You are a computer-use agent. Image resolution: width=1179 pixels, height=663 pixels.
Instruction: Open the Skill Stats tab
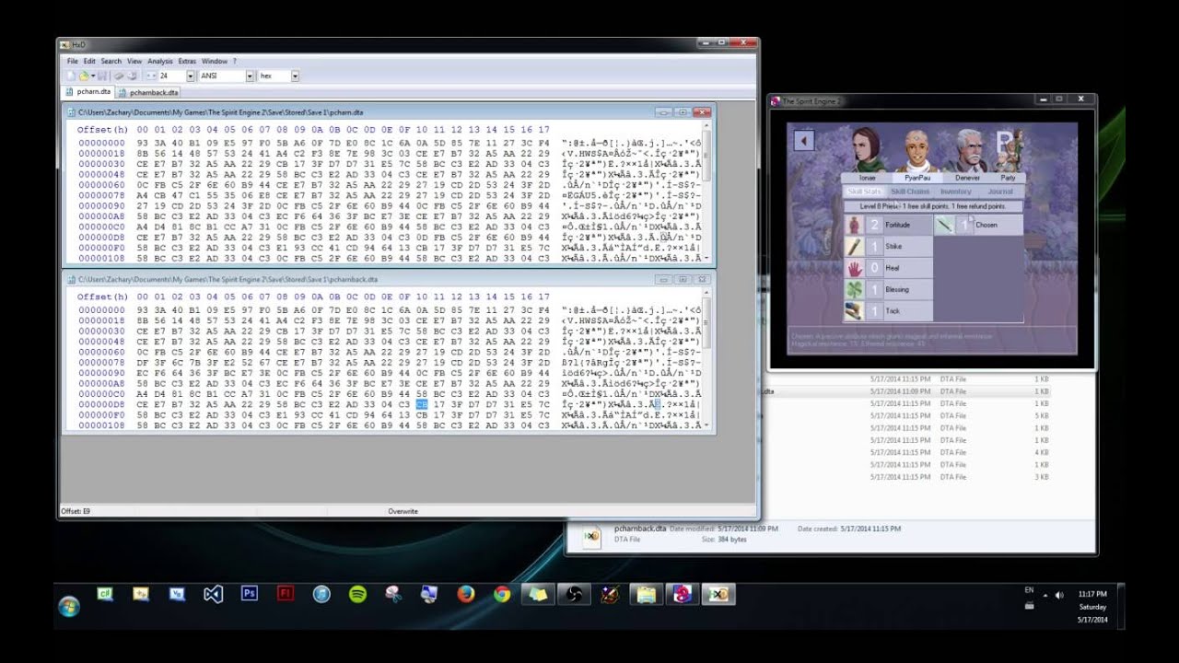(x=864, y=192)
